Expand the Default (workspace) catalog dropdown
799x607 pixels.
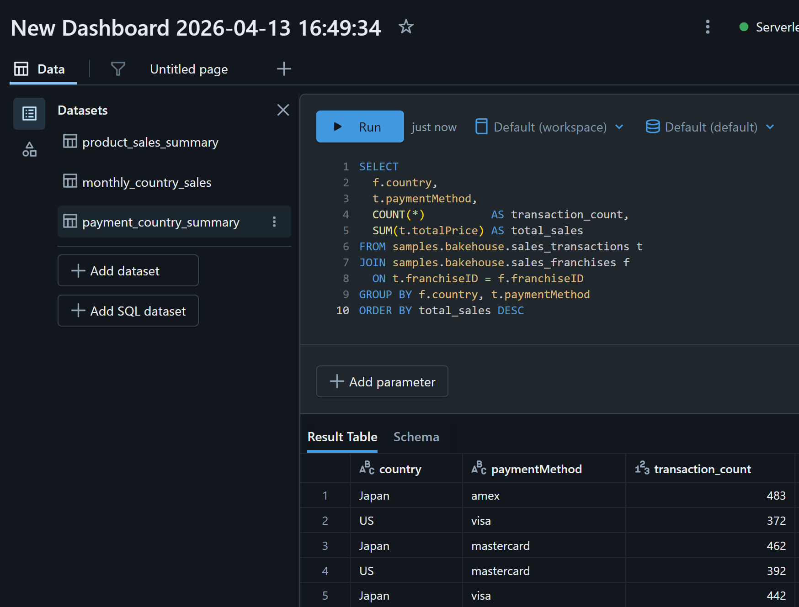click(549, 127)
